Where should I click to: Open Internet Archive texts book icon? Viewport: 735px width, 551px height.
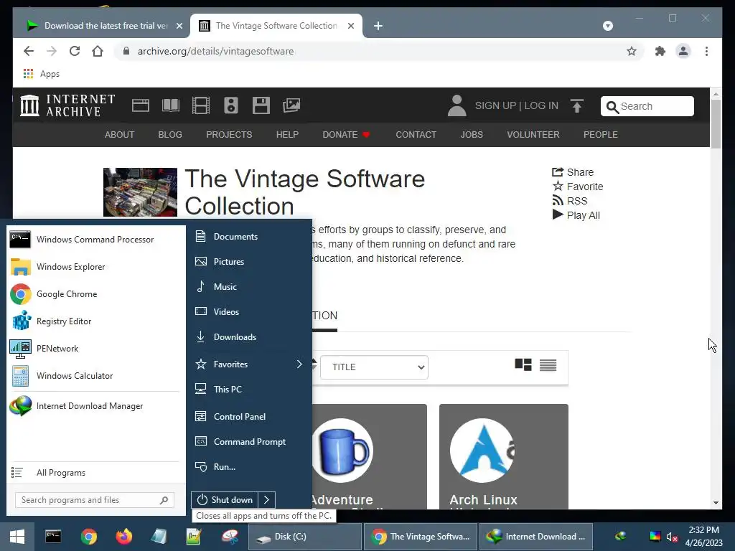click(171, 105)
